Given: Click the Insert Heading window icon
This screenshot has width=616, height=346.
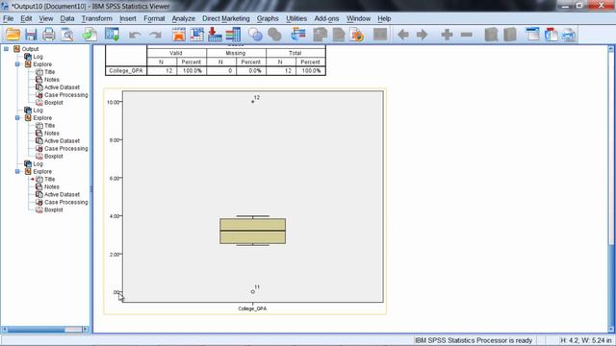Looking at the screenshot, I should click(532, 35).
